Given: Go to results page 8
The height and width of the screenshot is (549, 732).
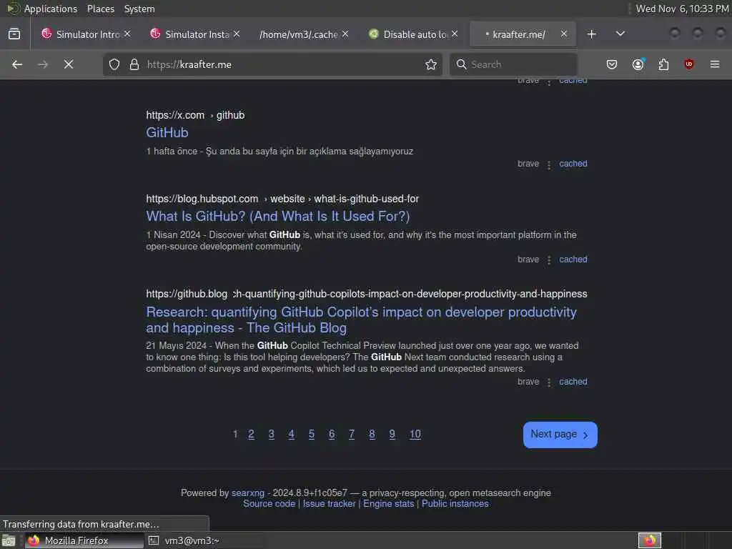Looking at the screenshot, I should (x=372, y=434).
